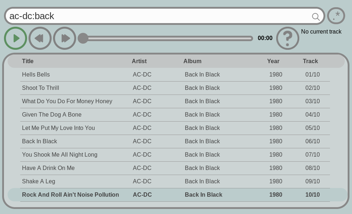This screenshot has height=214, width=352.
Task: Select the Title column header
Action: click(x=28, y=61)
